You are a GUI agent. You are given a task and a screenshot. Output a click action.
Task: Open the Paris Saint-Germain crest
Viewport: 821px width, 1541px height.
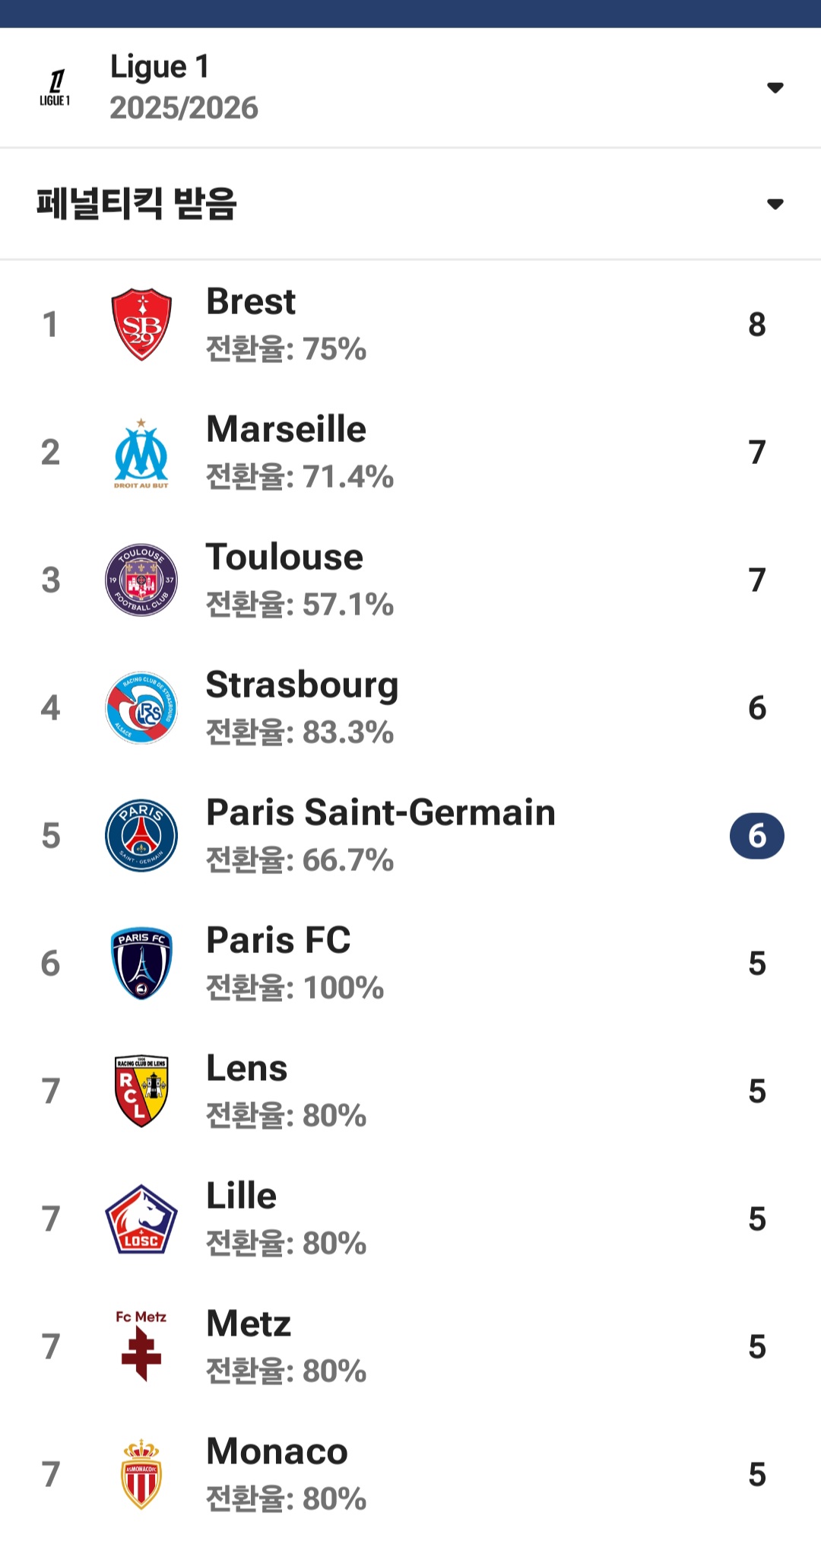141,835
